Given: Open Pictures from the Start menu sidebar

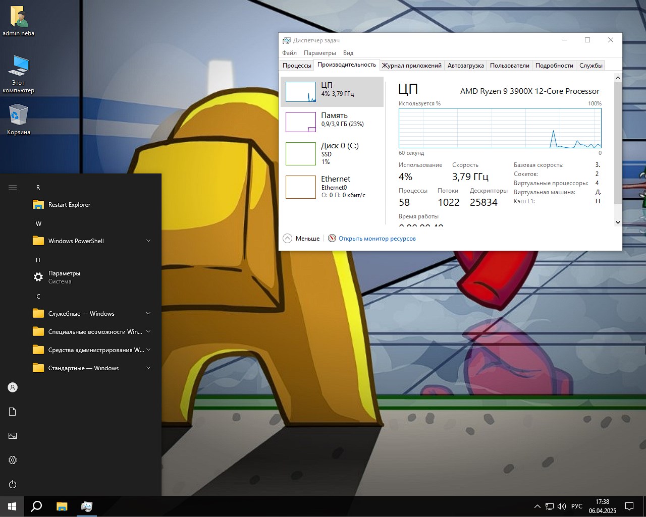Looking at the screenshot, I should point(13,436).
